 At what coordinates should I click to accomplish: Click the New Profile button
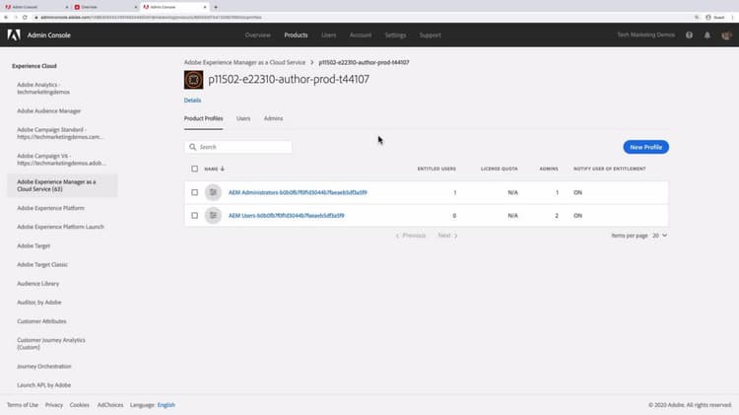[645, 147]
